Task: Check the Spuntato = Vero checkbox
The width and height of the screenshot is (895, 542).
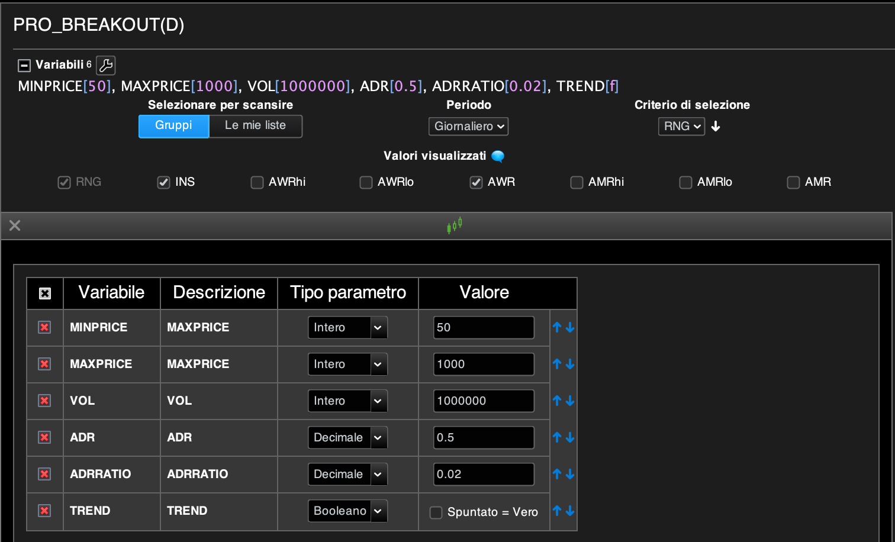Action: [x=436, y=512]
